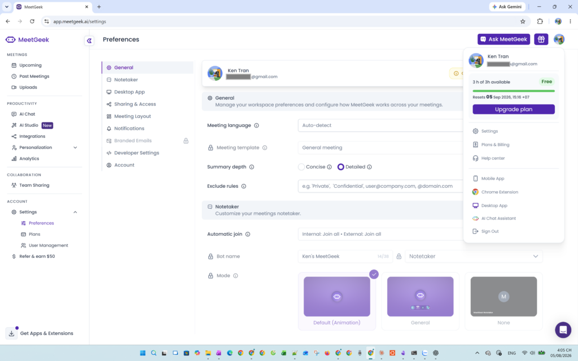The width and height of the screenshot is (578, 361).
Task: Select the General mode thumbnail
Action: tap(420, 297)
